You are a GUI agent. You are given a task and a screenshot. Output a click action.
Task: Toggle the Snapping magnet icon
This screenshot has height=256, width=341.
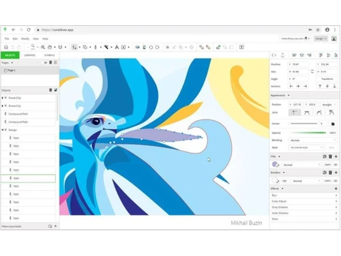pyautogui.click(x=60, y=47)
